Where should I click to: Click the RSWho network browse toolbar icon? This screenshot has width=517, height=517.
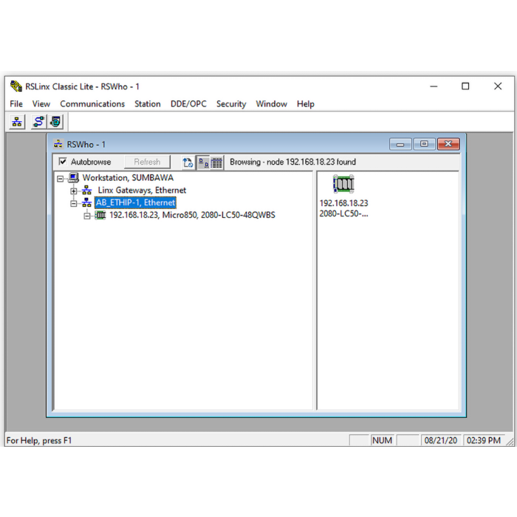click(x=16, y=122)
